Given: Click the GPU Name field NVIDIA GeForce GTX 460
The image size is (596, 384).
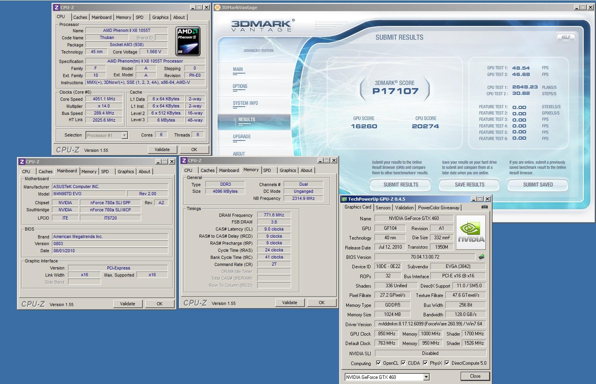Looking at the screenshot, I should (x=414, y=218).
